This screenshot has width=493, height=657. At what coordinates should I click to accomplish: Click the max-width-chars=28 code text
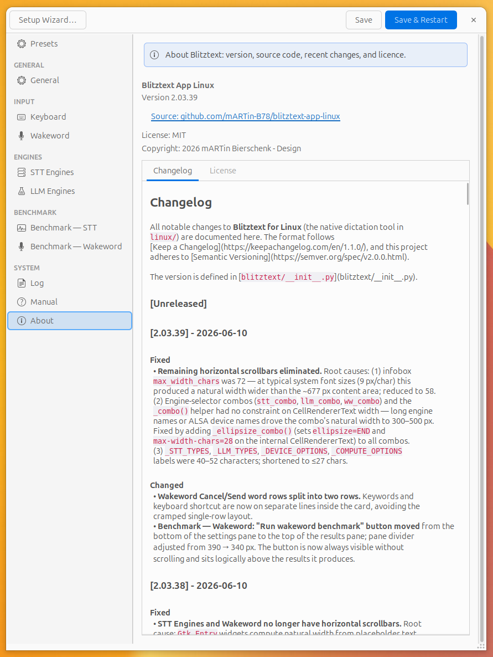pyautogui.click(x=193, y=441)
